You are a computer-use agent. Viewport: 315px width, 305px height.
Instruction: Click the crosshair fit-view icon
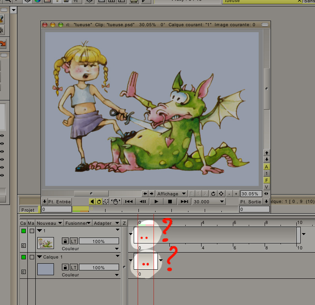tap(221, 194)
